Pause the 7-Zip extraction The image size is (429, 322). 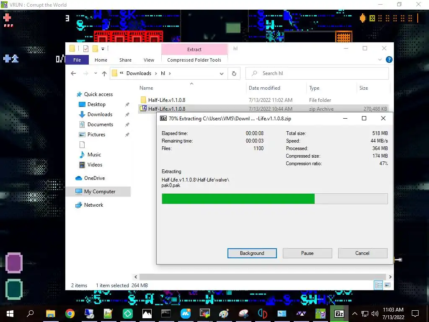click(307, 253)
